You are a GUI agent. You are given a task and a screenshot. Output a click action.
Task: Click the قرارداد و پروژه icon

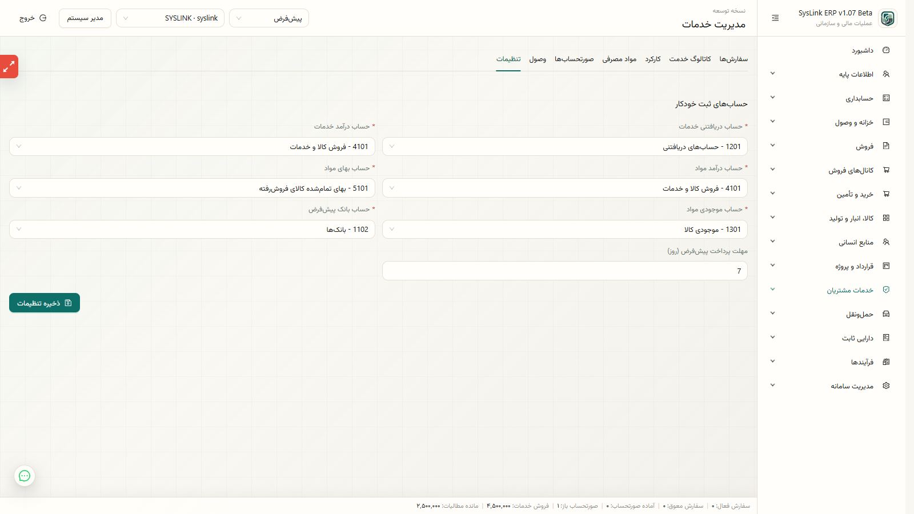pos(886,266)
